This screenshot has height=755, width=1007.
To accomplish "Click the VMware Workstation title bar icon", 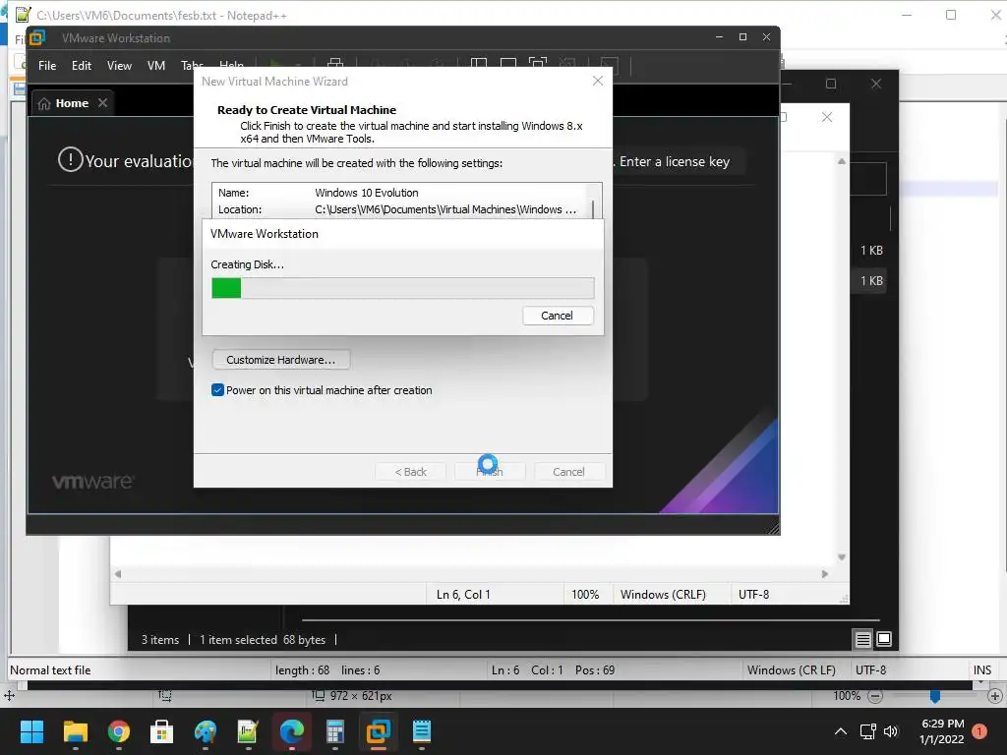I will coord(37,38).
